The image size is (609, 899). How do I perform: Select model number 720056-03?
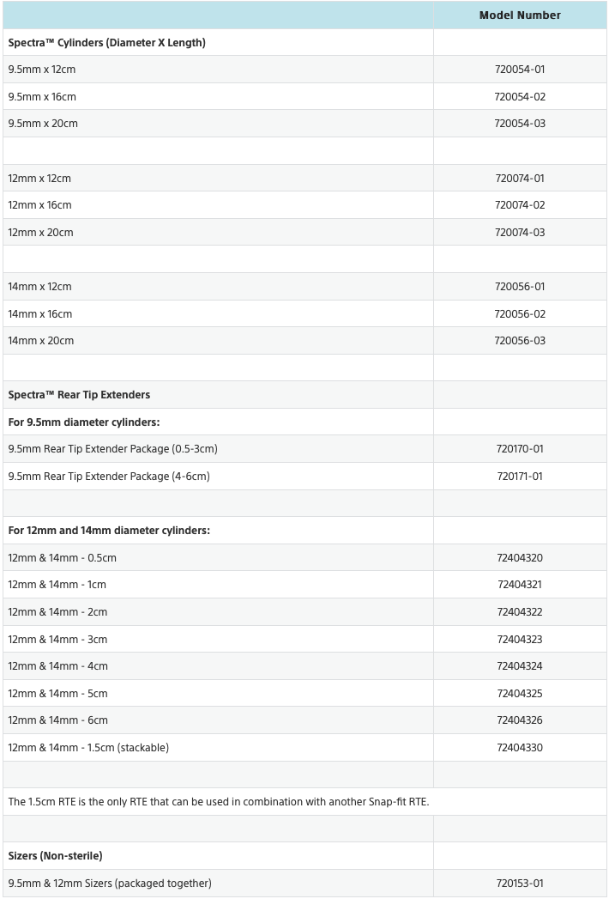[520, 341]
